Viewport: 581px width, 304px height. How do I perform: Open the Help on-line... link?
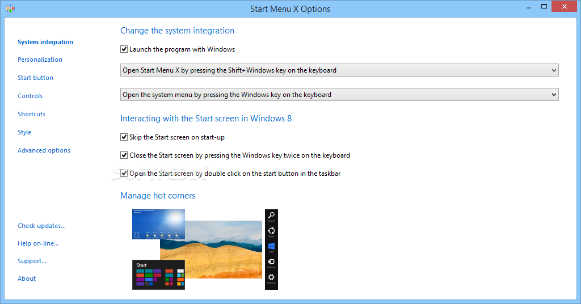[x=39, y=243]
